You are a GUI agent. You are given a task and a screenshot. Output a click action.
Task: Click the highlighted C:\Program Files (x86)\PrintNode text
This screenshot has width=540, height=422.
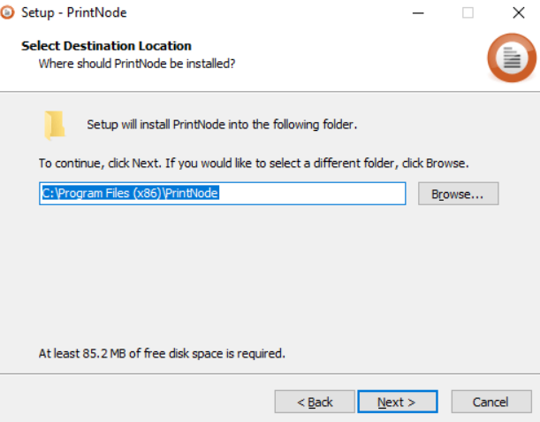point(129,194)
